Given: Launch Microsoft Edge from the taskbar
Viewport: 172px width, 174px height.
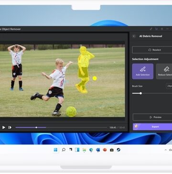Looking at the screenshot, I should [91, 150].
